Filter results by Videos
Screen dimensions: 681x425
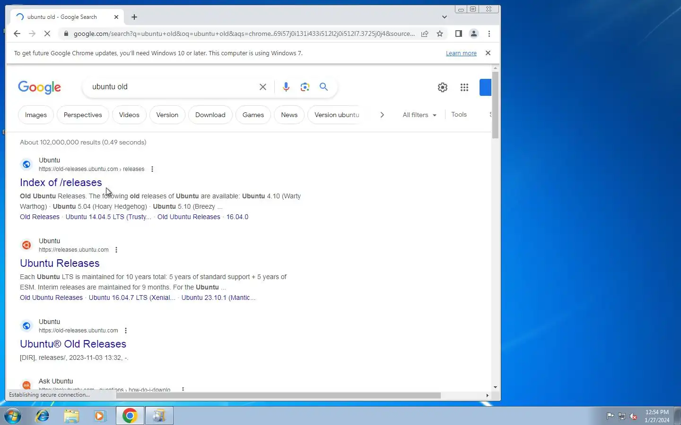tap(129, 115)
